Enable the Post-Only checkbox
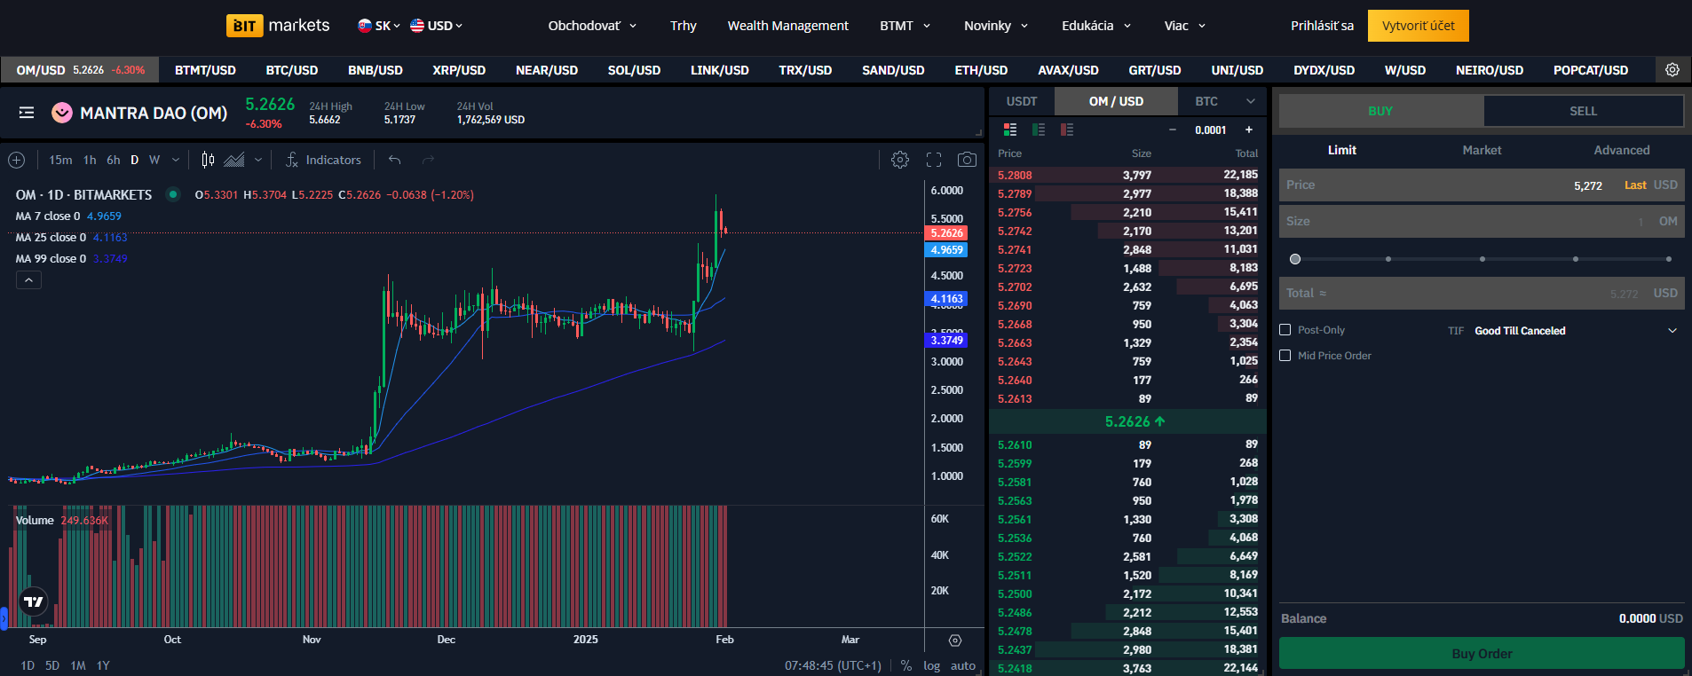This screenshot has width=1692, height=676. 1285,330
